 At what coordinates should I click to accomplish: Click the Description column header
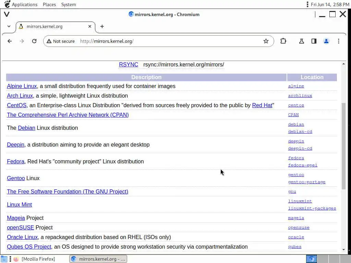tap(146, 77)
